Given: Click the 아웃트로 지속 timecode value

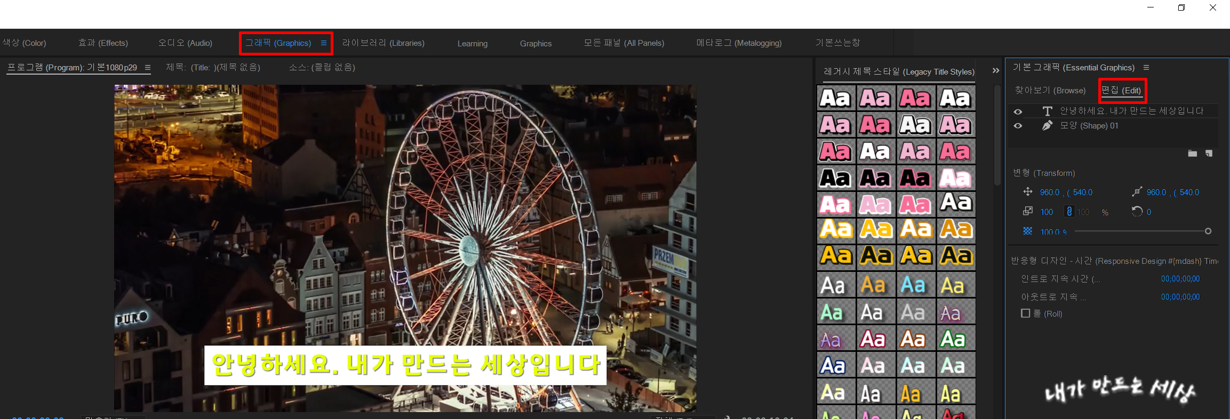Looking at the screenshot, I should click(1180, 297).
